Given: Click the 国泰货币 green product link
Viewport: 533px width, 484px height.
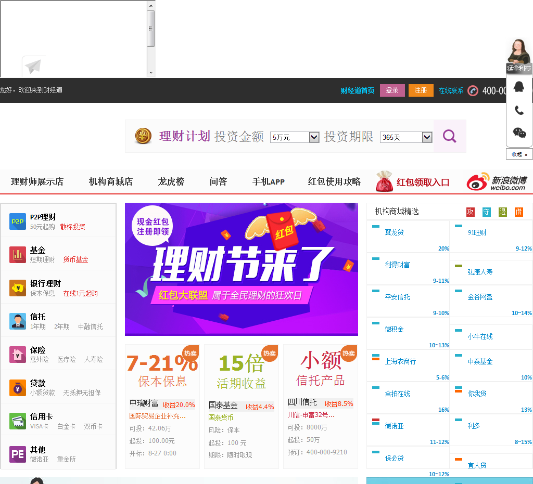Looking at the screenshot, I should click(221, 417).
